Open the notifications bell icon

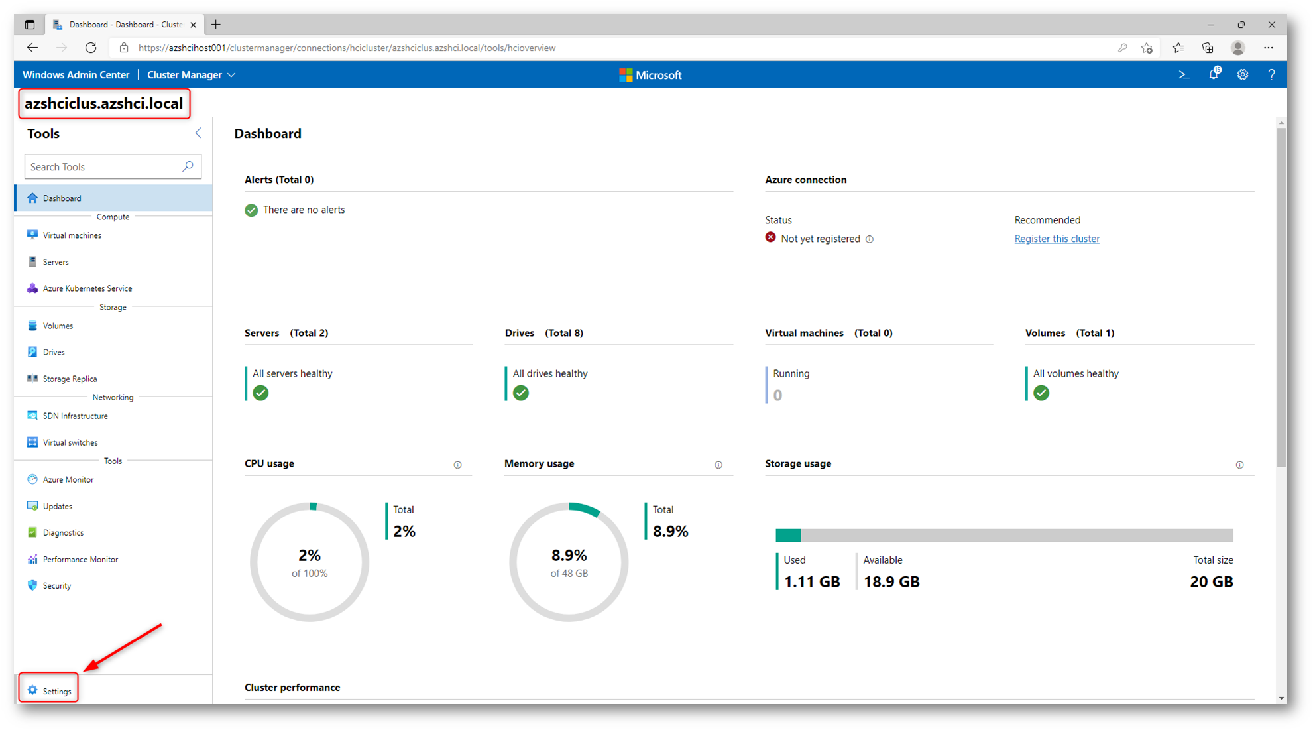coord(1214,74)
